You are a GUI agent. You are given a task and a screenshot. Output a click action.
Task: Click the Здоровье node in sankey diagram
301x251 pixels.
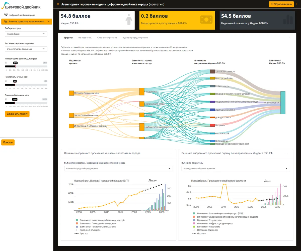coord(212,125)
